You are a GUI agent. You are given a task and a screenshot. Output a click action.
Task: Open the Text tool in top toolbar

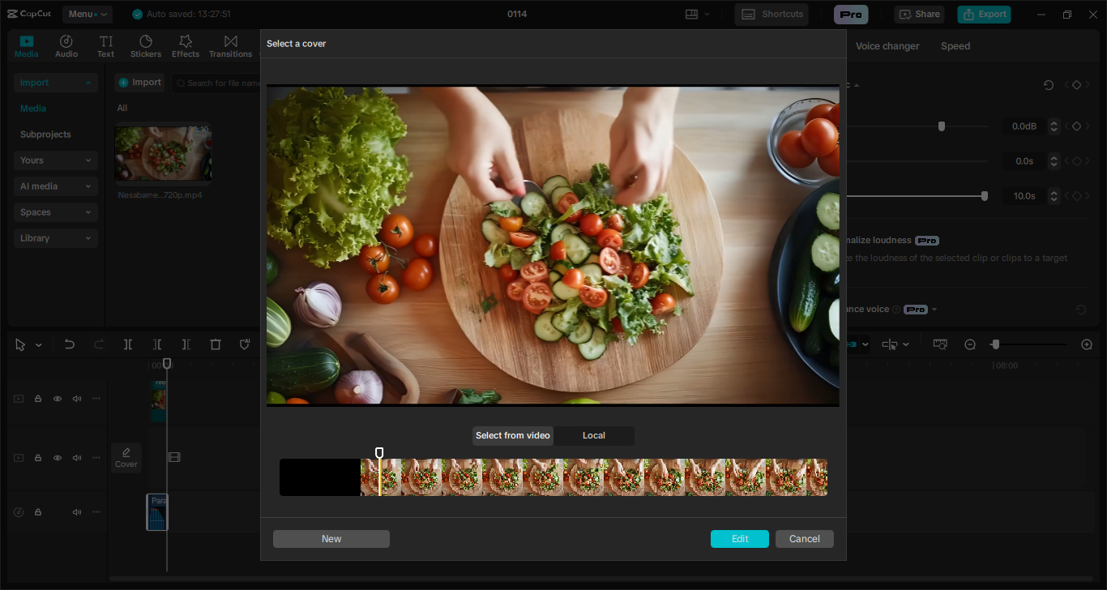[x=105, y=46]
